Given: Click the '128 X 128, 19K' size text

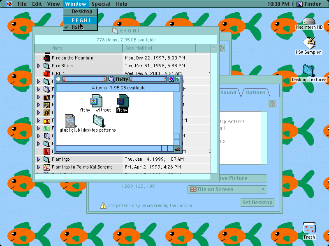Looking at the screenshot, I should [138, 186].
